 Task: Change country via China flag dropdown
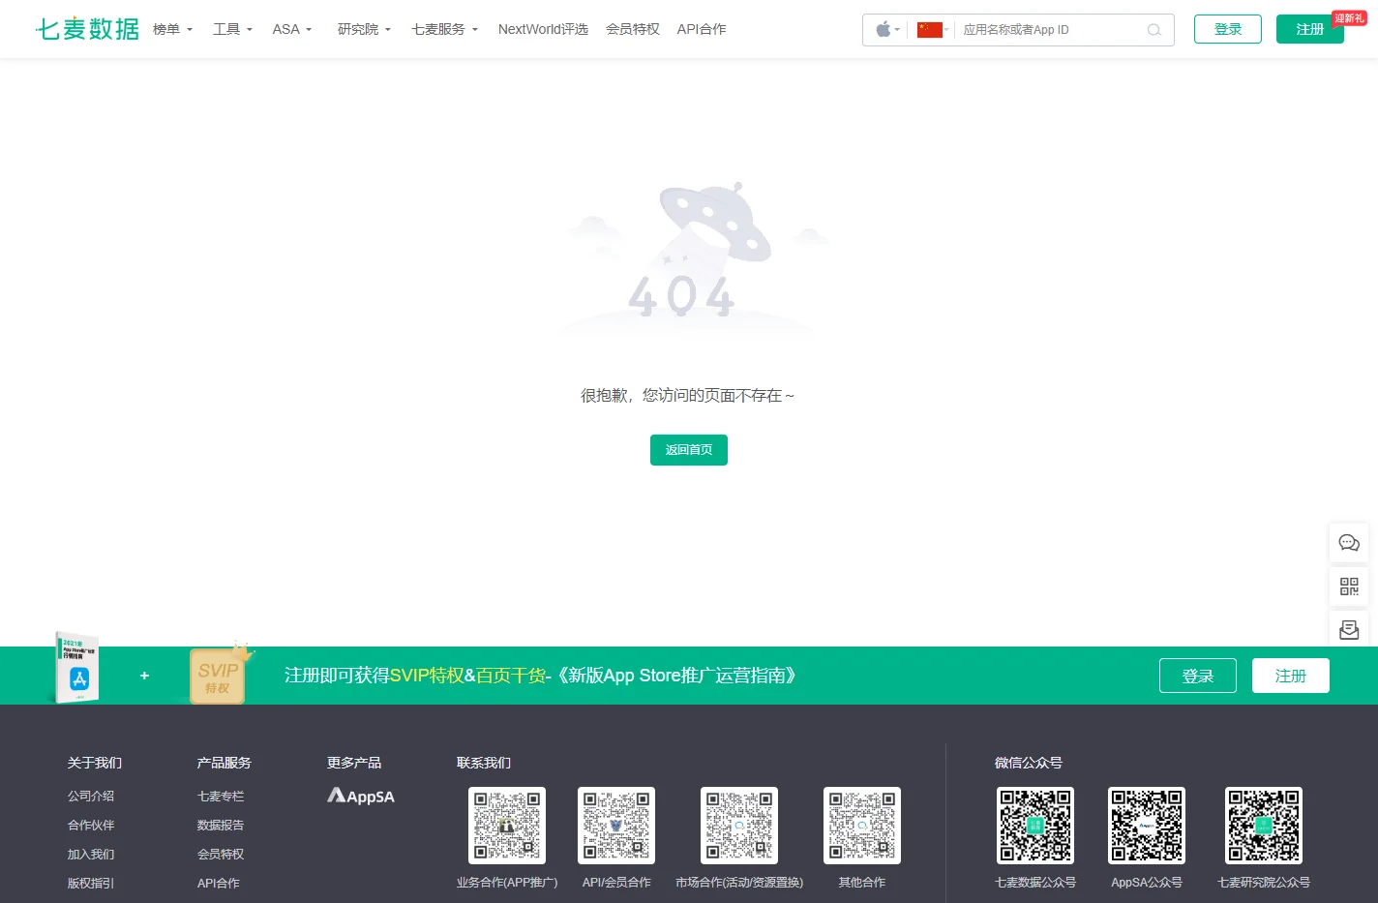(933, 30)
